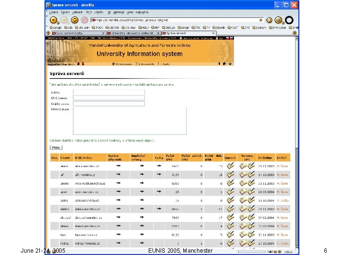Screen dimensions: 341x255
Task: Switch to the first browser tab
Action: click(78, 33)
